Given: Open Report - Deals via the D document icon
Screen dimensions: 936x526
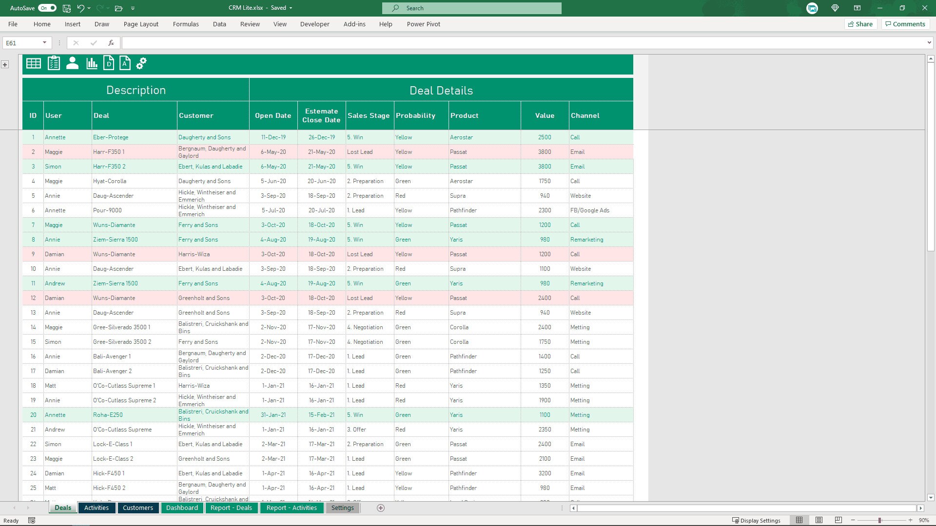Looking at the screenshot, I should (x=108, y=63).
